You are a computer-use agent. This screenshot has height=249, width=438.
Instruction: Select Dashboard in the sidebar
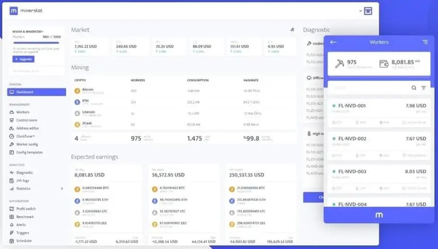tap(36, 92)
